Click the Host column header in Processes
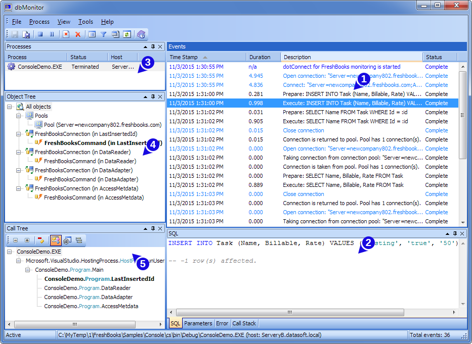This screenshot has width=472, height=344. (x=122, y=57)
